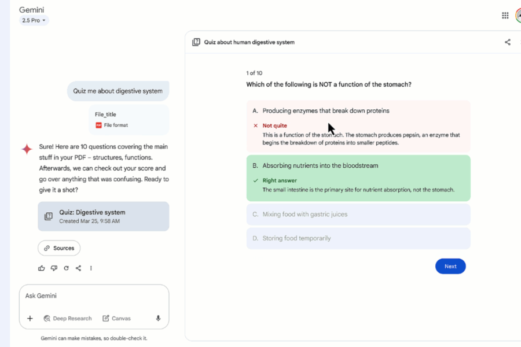Share Gemini's response below the quiz card
This screenshot has width=521, height=347.
tap(78, 268)
